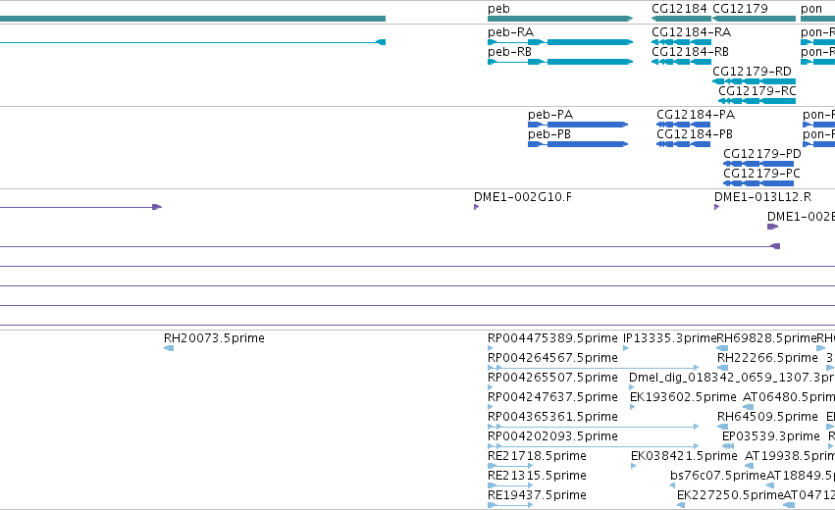This screenshot has width=835, height=510.
Task: Click EST IP13335.3prime
Action: tap(669, 338)
